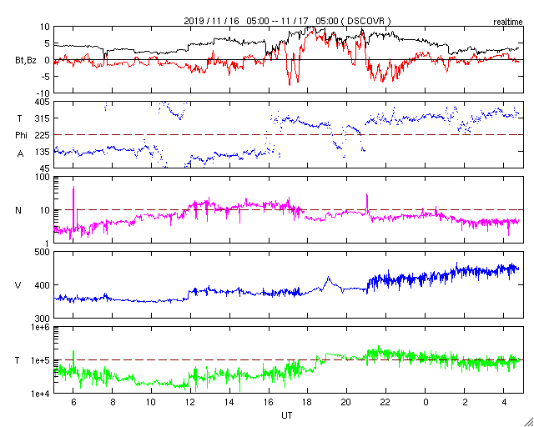Click the "Bt,Bz" axis label
This screenshot has width=534, height=427.
tap(26, 62)
